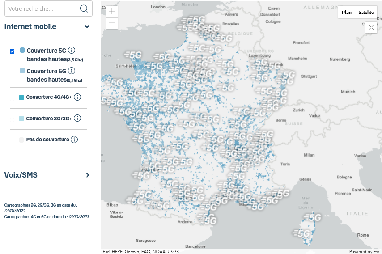
Task: Click the search magnifier icon
Action: (84, 8)
